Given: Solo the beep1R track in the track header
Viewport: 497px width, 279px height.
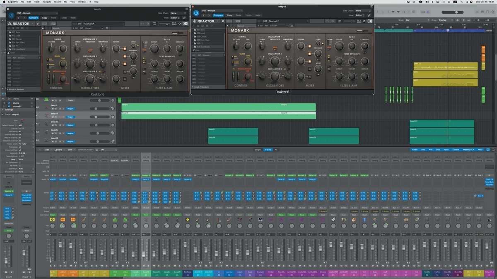Looking at the screenshot, I should click(x=56, y=116).
